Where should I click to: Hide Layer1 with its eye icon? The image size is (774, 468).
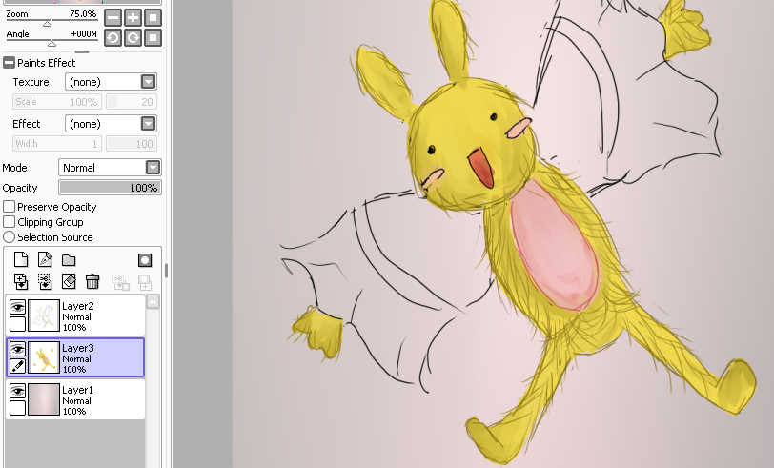[17, 392]
